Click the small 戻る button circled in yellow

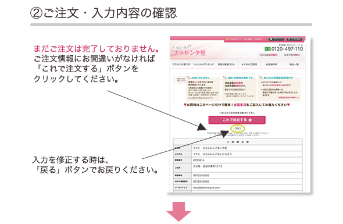pyautogui.click(x=238, y=129)
